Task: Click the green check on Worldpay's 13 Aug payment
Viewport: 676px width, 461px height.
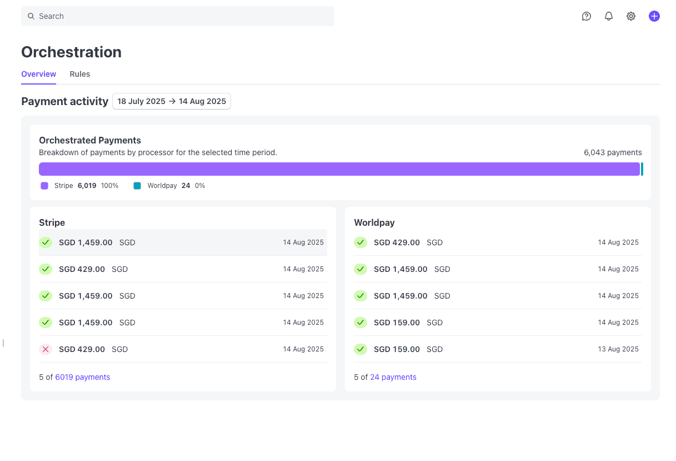Action: tap(360, 349)
